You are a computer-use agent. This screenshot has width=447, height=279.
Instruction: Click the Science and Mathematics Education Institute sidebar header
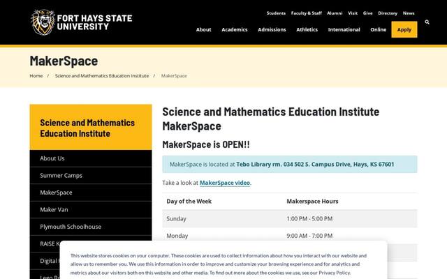[91, 128]
